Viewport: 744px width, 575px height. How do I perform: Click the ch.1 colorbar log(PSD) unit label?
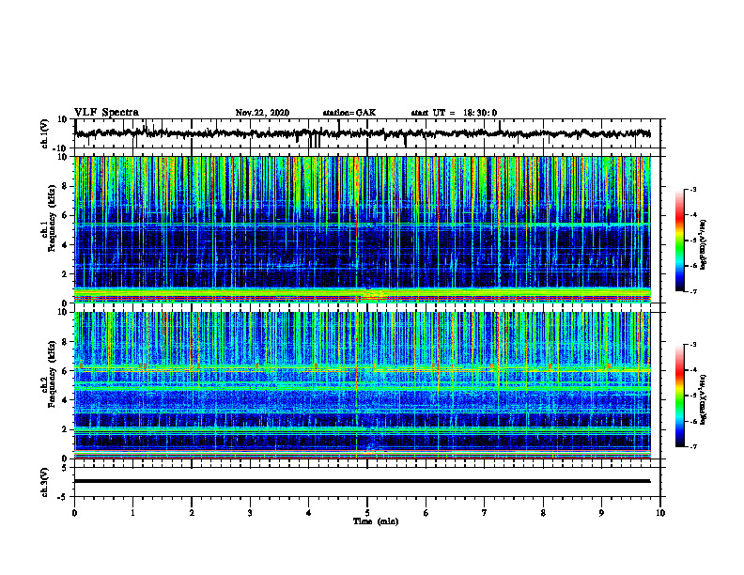(x=704, y=245)
